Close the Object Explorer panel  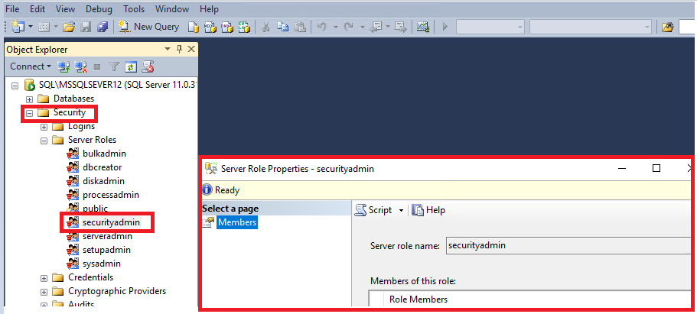click(x=191, y=50)
